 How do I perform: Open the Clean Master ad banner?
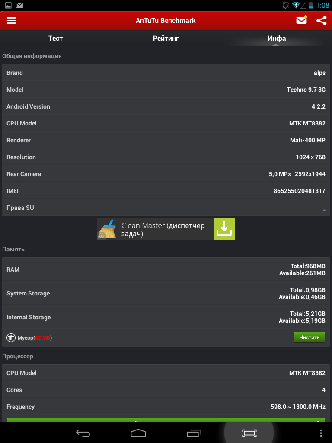pyautogui.click(x=166, y=229)
